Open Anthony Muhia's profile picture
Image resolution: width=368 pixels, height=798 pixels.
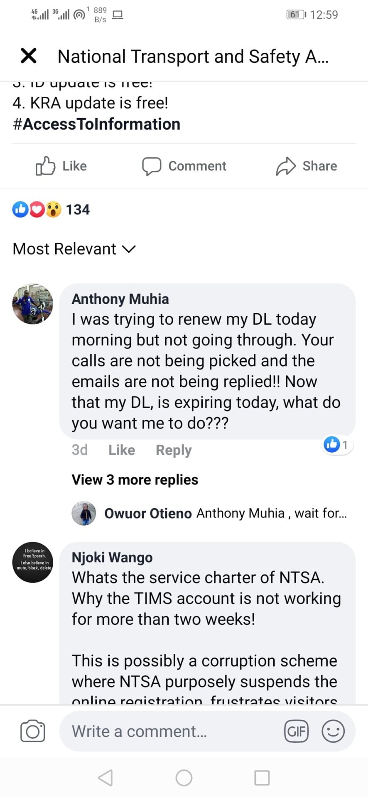[33, 304]
